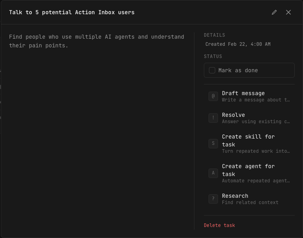Click the 'Write a message about' subtitle
303x238 pixels.
256,100
